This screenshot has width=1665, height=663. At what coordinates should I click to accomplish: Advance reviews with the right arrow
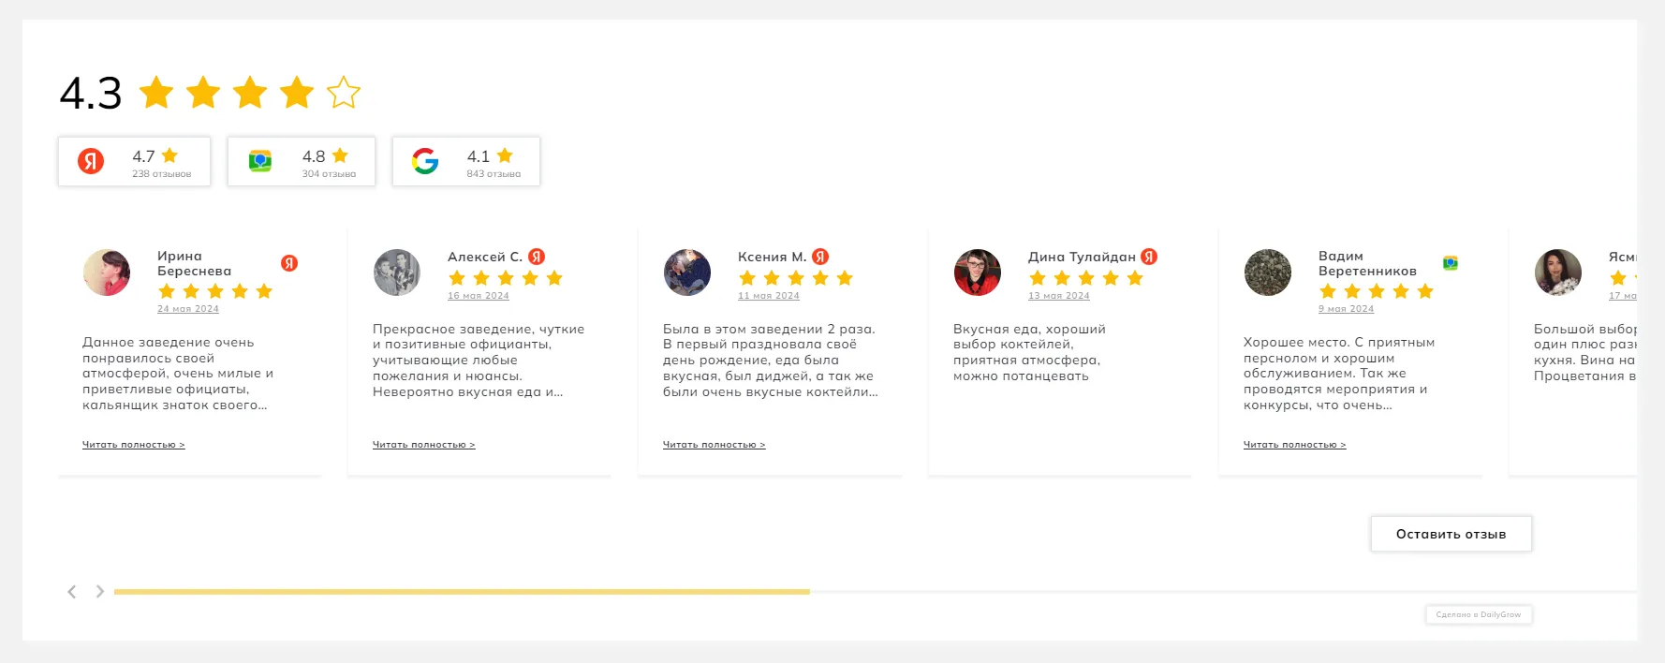(x=99, y=592)
